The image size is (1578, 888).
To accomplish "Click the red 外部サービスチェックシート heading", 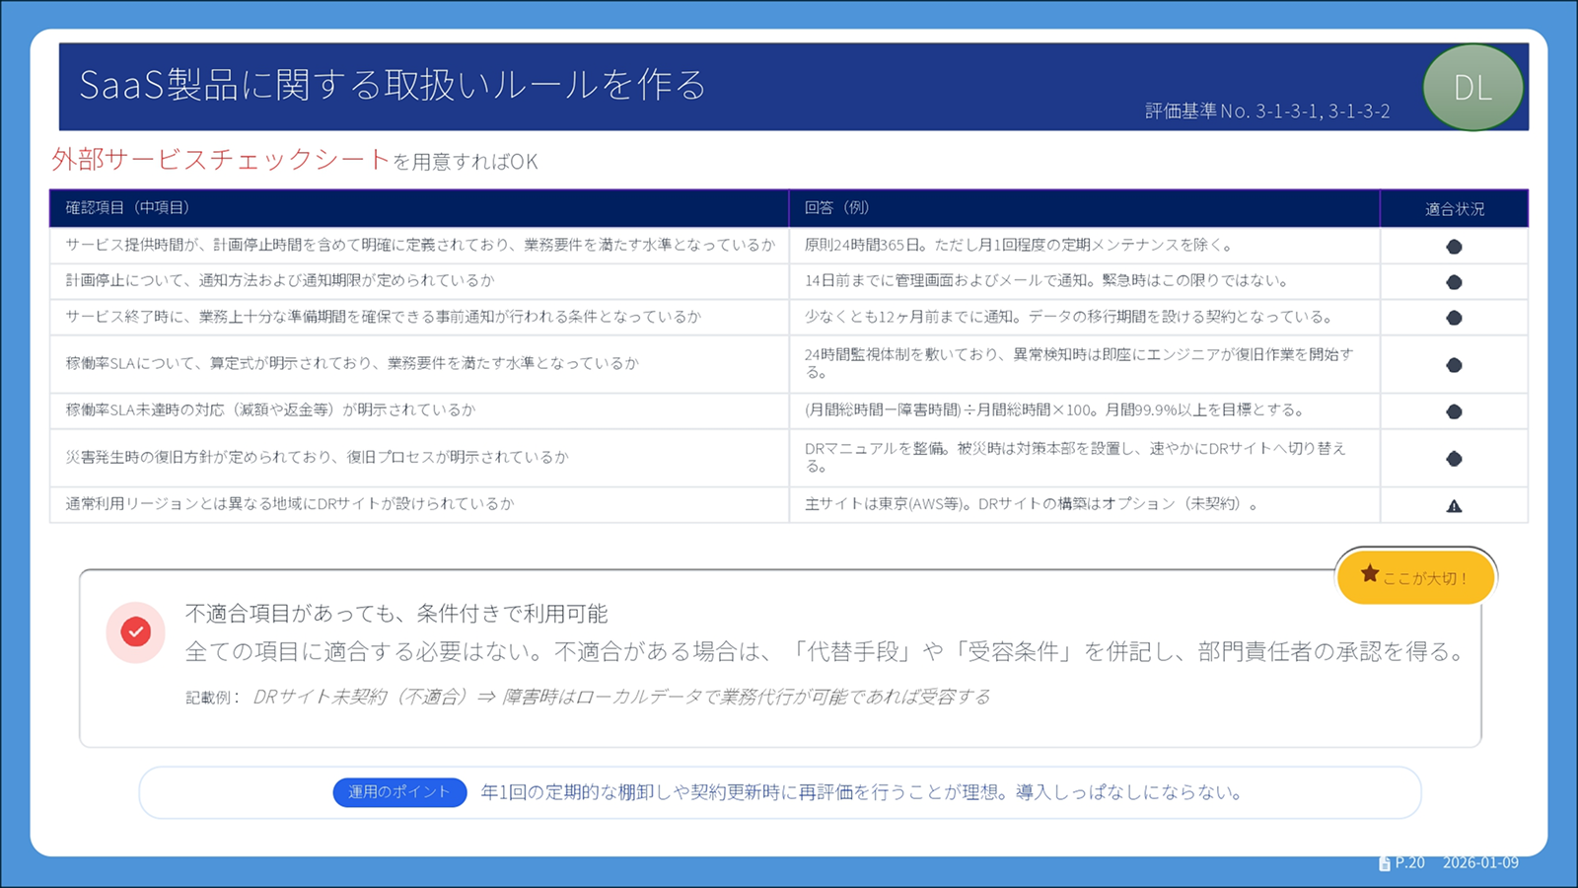I will pos(221,160).
